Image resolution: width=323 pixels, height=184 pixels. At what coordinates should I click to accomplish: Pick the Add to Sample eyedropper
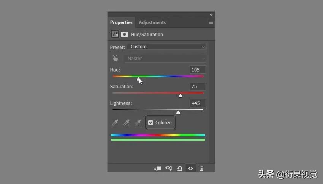[127, 122]
